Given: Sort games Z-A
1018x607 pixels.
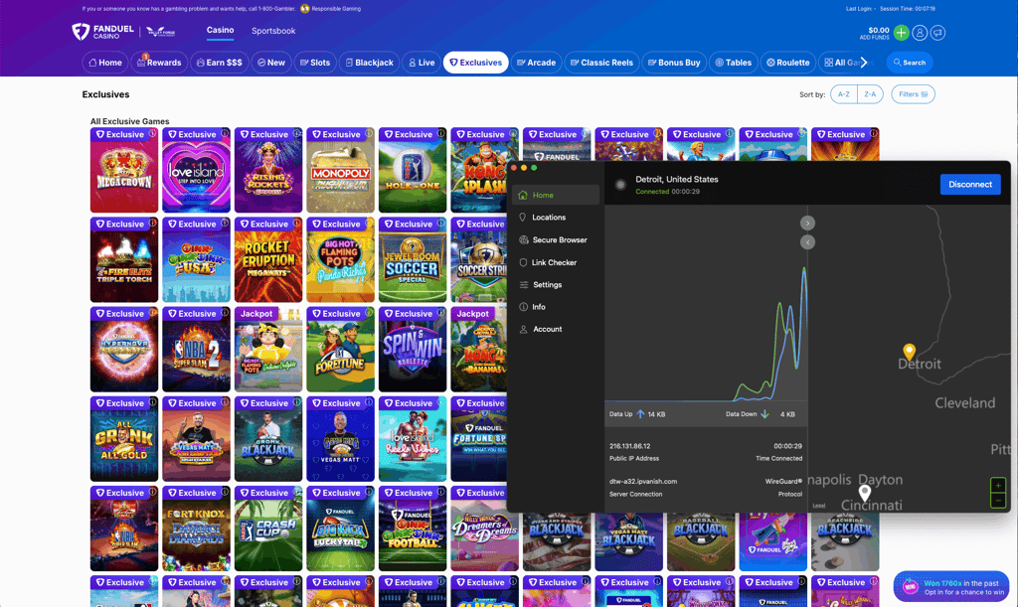Looking at the screenshot, I should click(870, 94).
